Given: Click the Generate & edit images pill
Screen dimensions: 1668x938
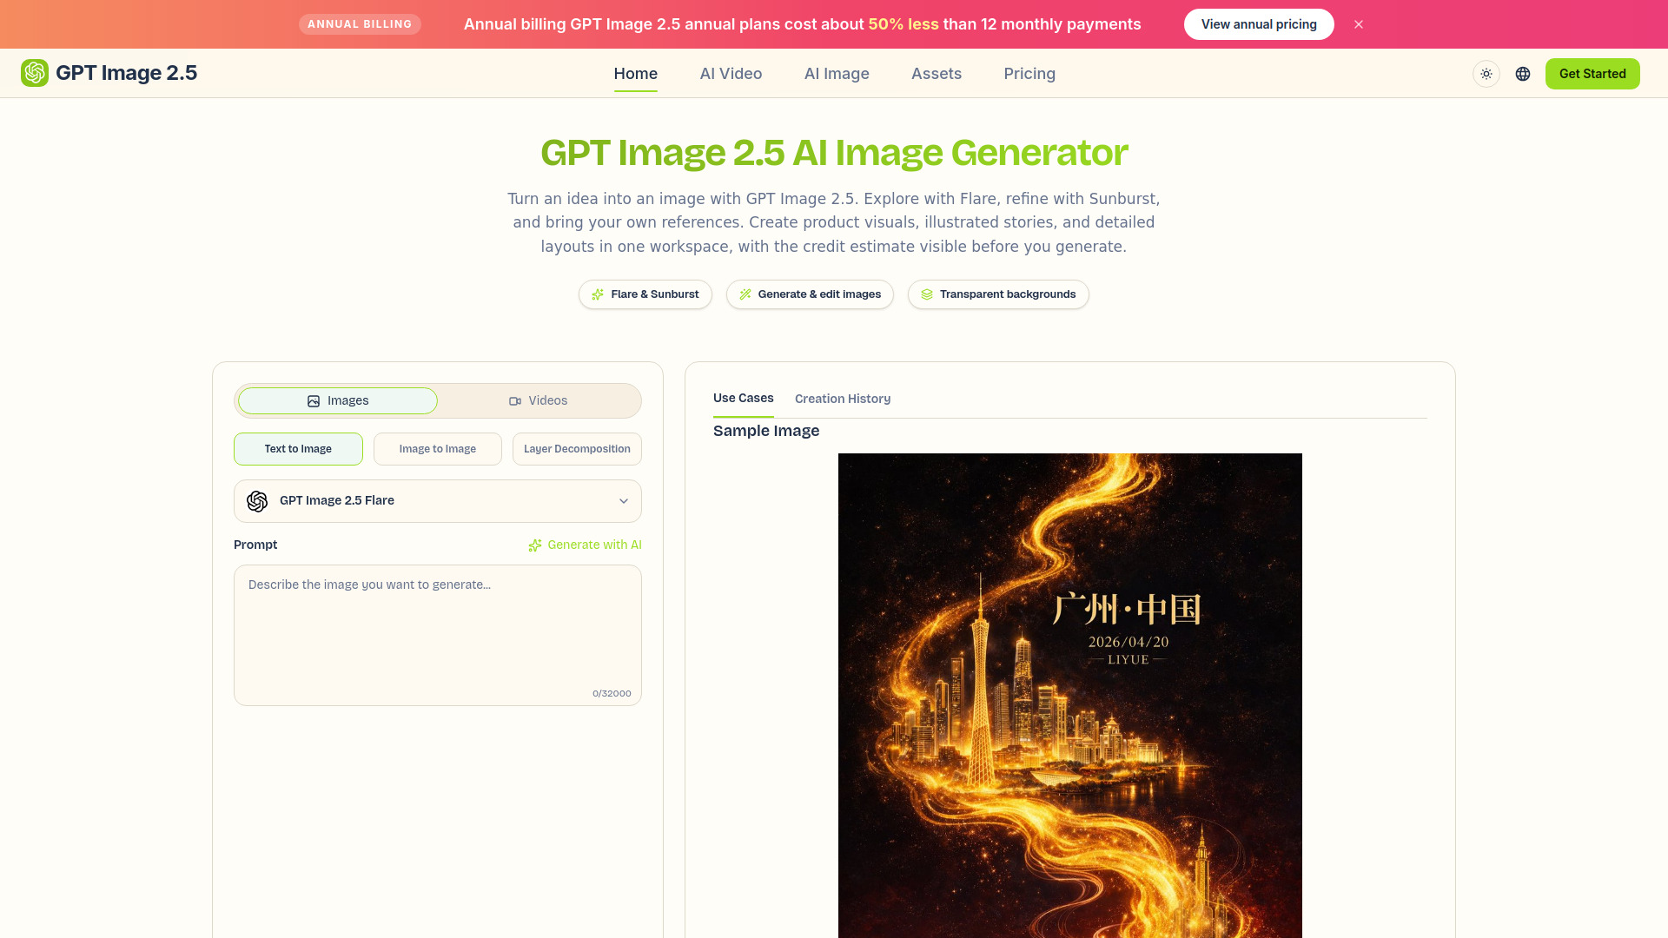Looking at the screenshot, I should (x=810, y=294).
